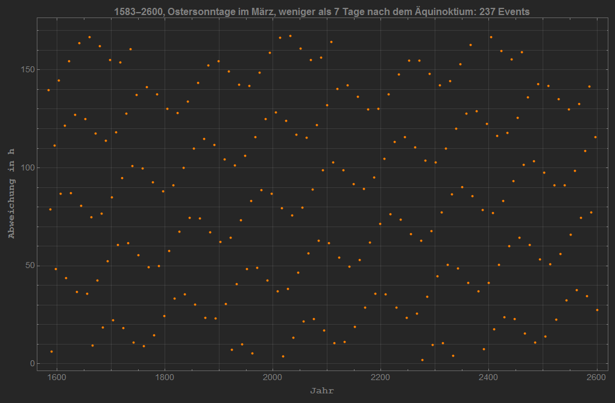Click the y-axis tick label 100

(x=28, y=168)
